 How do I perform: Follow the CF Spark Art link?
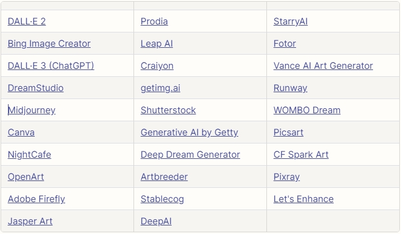[x=301, y=155]
